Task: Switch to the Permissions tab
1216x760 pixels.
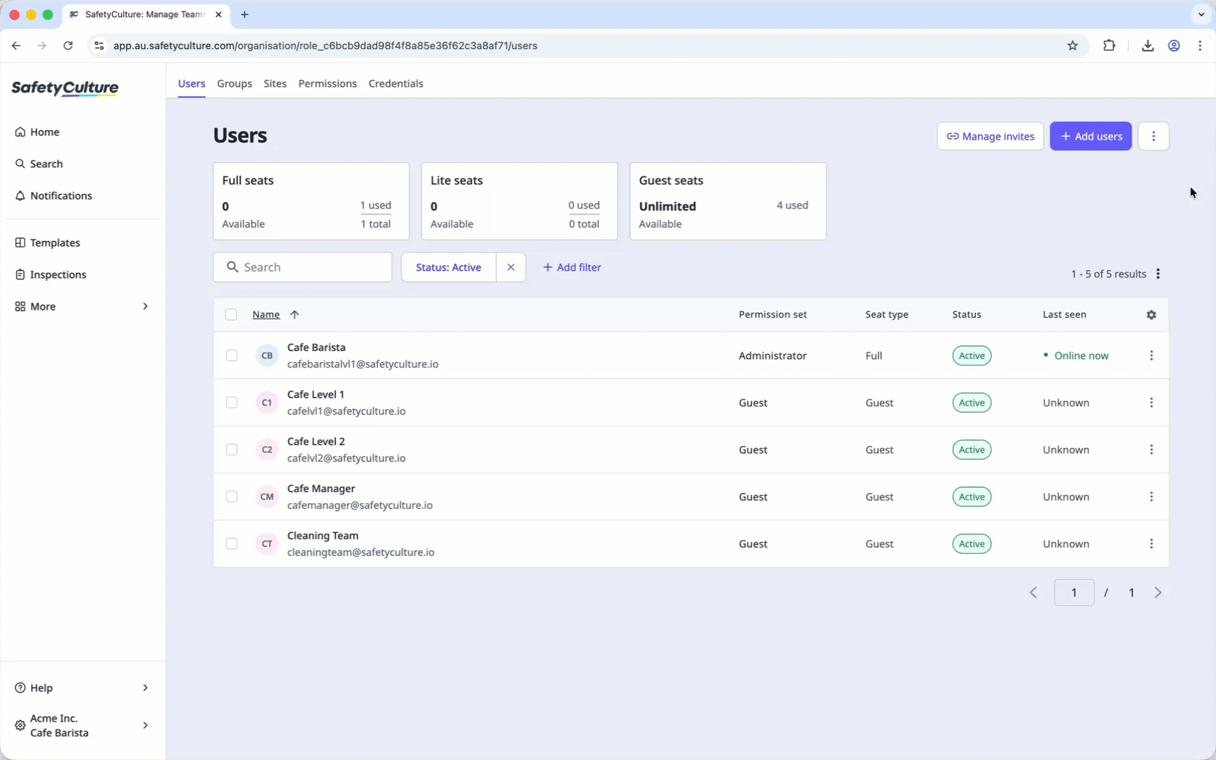Action: click(327, 83)
